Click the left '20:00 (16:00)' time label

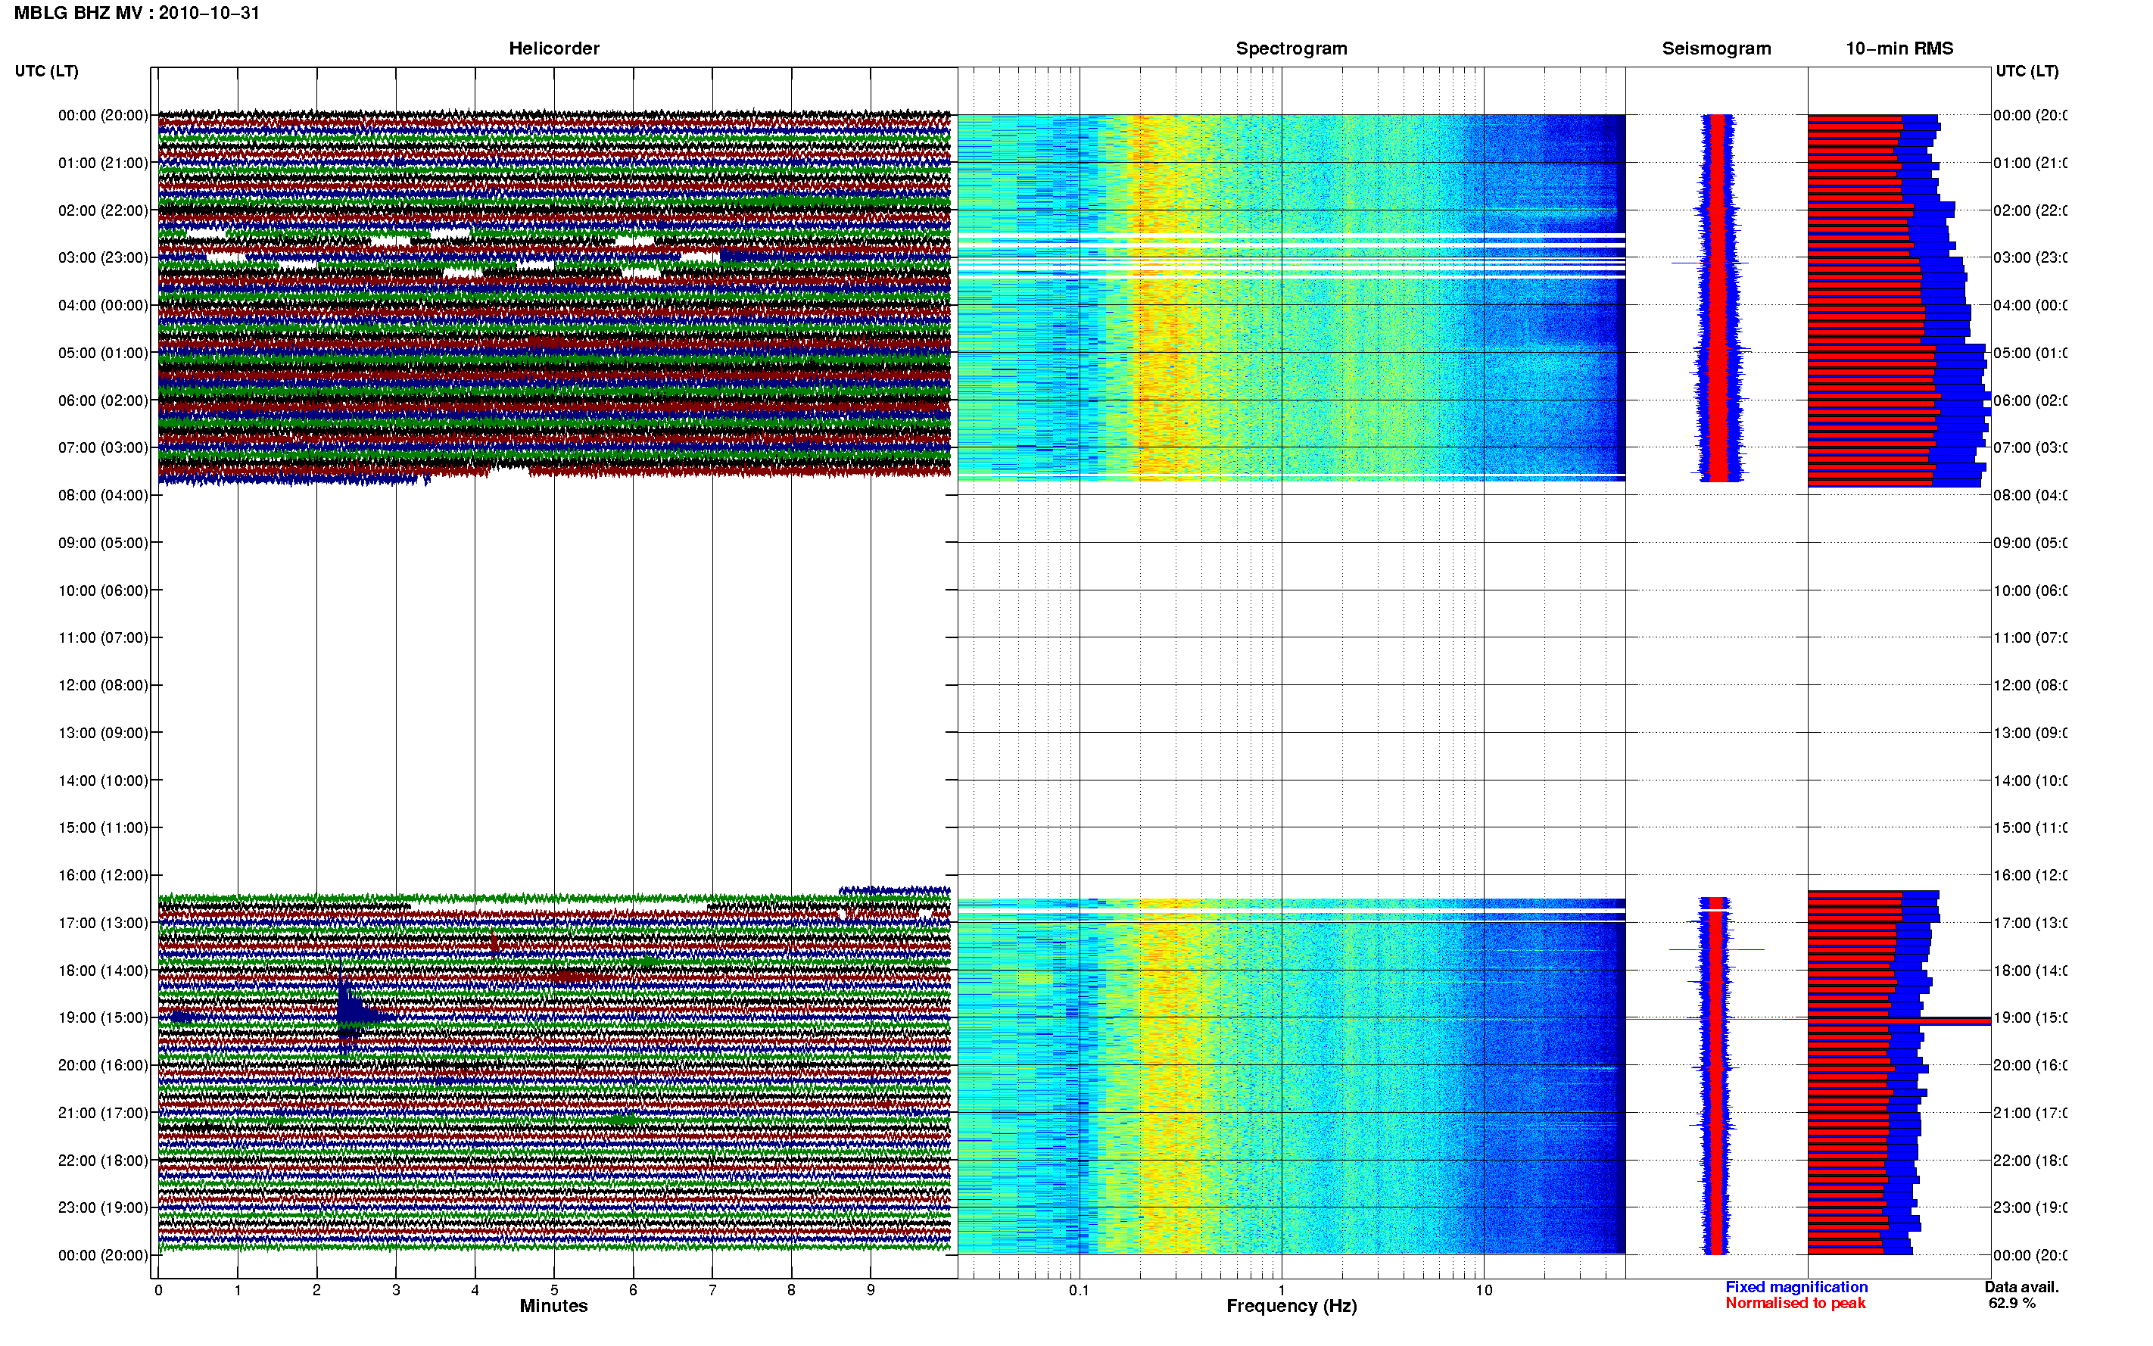pos(103,1066)
